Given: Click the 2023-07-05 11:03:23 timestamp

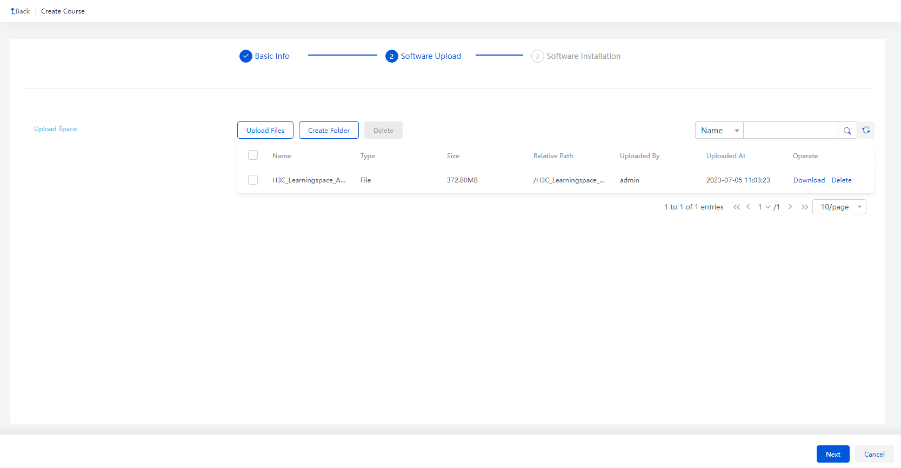Looking at the screenshot, I should coord(738,180).
